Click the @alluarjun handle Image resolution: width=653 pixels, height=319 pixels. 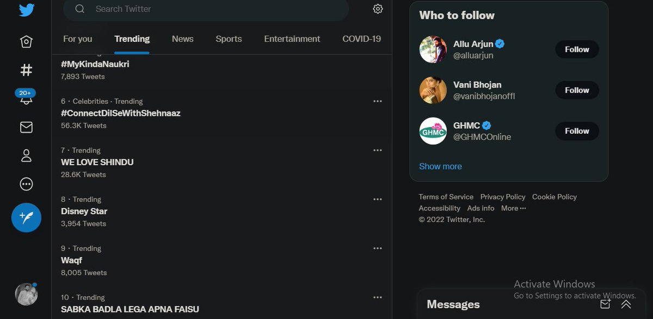473,55
